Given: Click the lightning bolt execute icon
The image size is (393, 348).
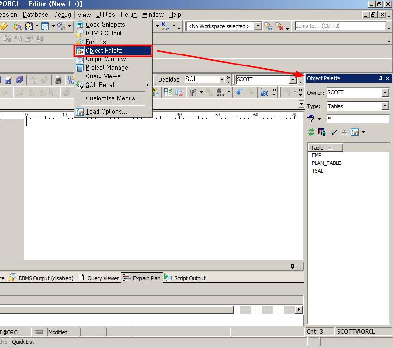Looking at the screenshot, I should pos(4,26).
